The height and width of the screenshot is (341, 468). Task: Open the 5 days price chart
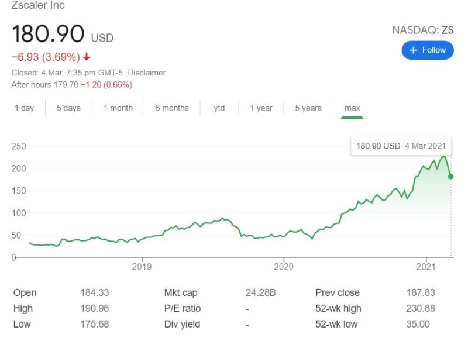point(68,108)
